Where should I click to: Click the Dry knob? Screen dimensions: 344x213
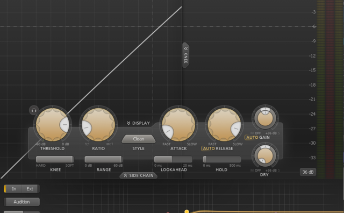[x=265, y=155]
